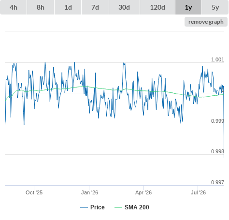Select the 4h time range tab

[14, 7]
